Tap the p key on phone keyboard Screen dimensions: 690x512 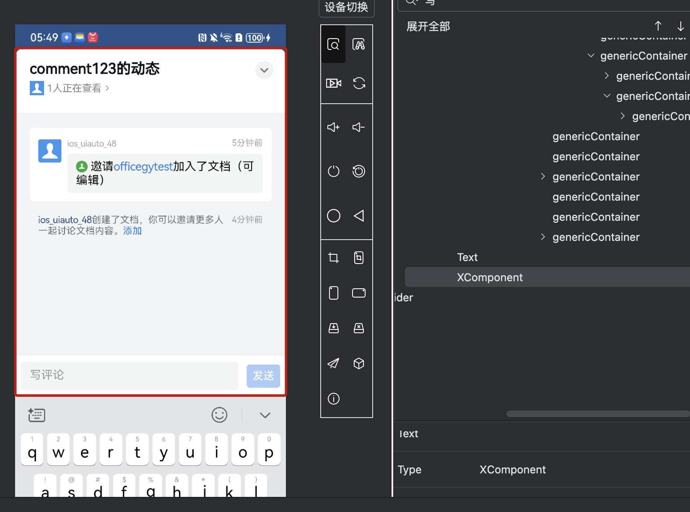269,449
